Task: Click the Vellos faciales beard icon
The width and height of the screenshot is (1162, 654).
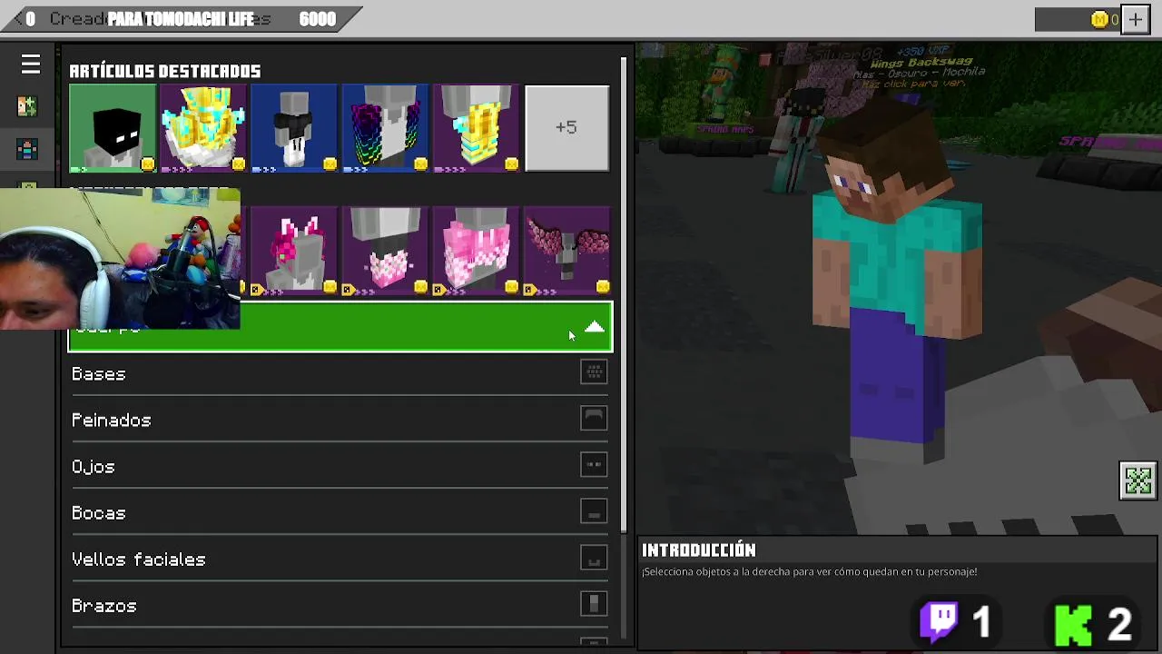Action: coord(594,558)
